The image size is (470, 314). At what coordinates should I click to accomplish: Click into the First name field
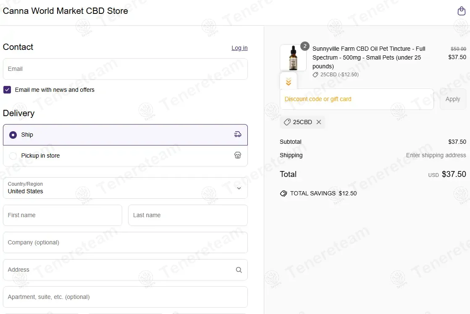(63, 215)
